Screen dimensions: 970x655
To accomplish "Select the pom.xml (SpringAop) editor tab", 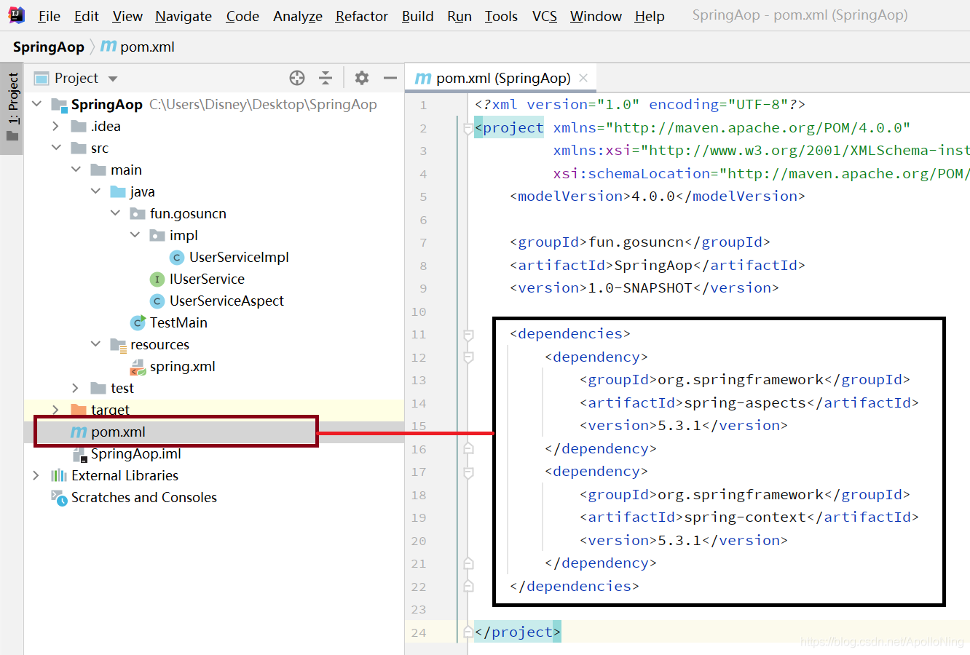I will coord(501,78).
